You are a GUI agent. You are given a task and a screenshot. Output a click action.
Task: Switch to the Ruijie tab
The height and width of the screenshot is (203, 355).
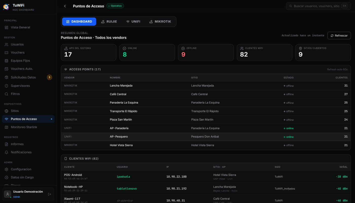click(109, 22)
